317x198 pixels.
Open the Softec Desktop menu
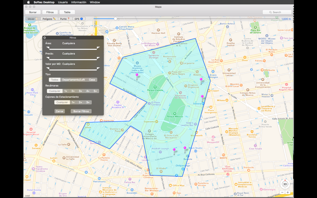click(44, 2)
